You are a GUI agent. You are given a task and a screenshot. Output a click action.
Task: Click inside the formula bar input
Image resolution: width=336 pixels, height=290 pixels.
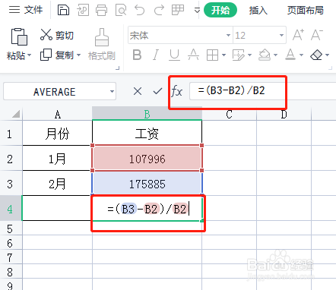[x=262, y=91]
